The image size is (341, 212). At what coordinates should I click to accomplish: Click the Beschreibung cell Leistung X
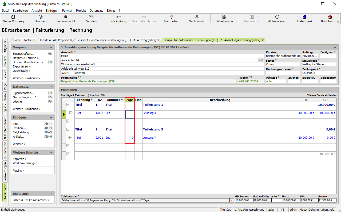pyautogui.click(x=220, y=115)
